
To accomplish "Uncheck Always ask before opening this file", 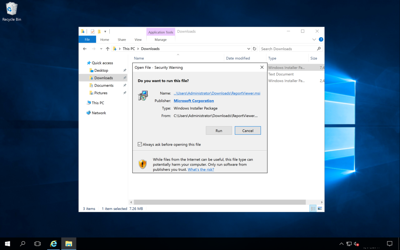I will (x=140, y=144).
